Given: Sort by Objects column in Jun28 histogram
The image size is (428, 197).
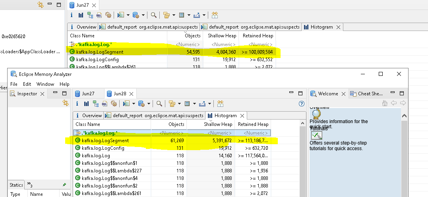Looking at the screenshot, I should tap(168, 124).
